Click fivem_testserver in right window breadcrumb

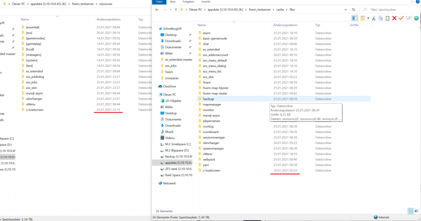tap(260, 9)
